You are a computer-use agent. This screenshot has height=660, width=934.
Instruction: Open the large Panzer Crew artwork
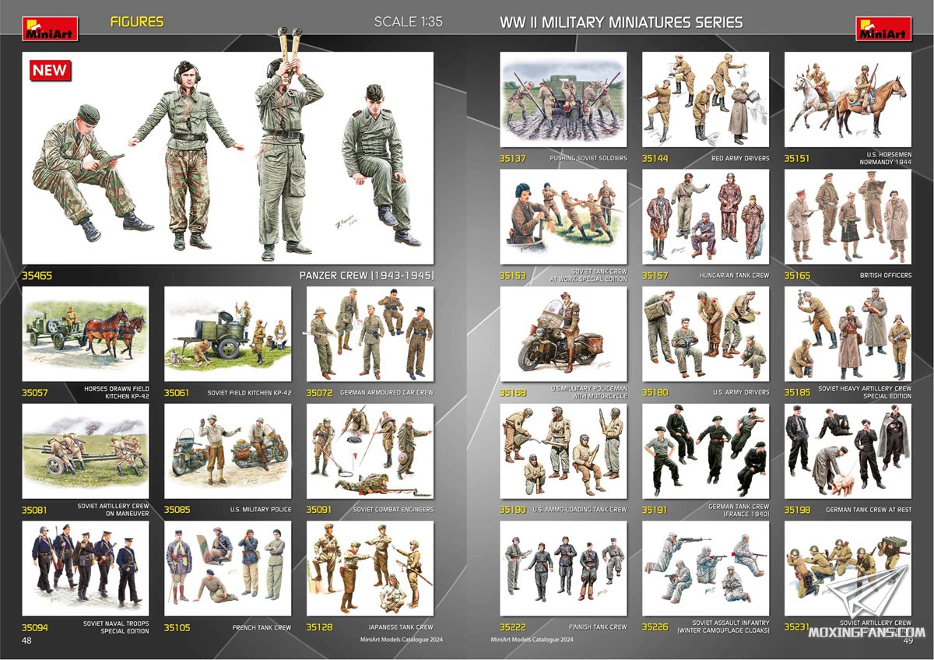point(228,159)
